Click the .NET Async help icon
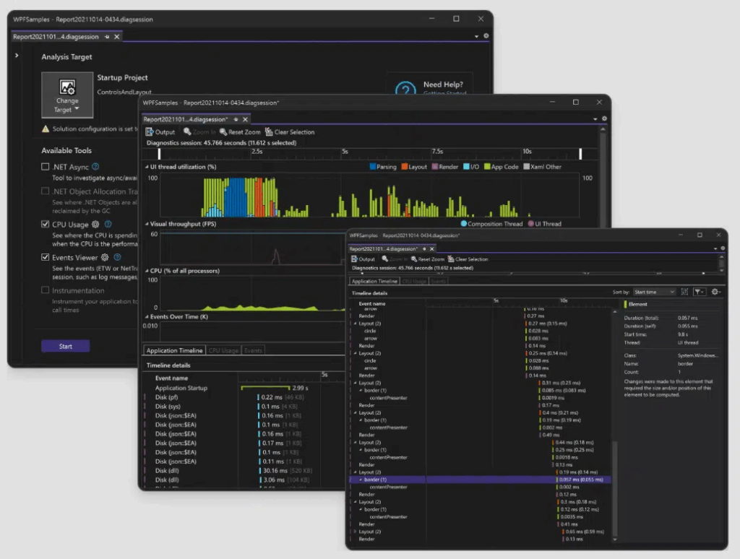 pos(95,167)
